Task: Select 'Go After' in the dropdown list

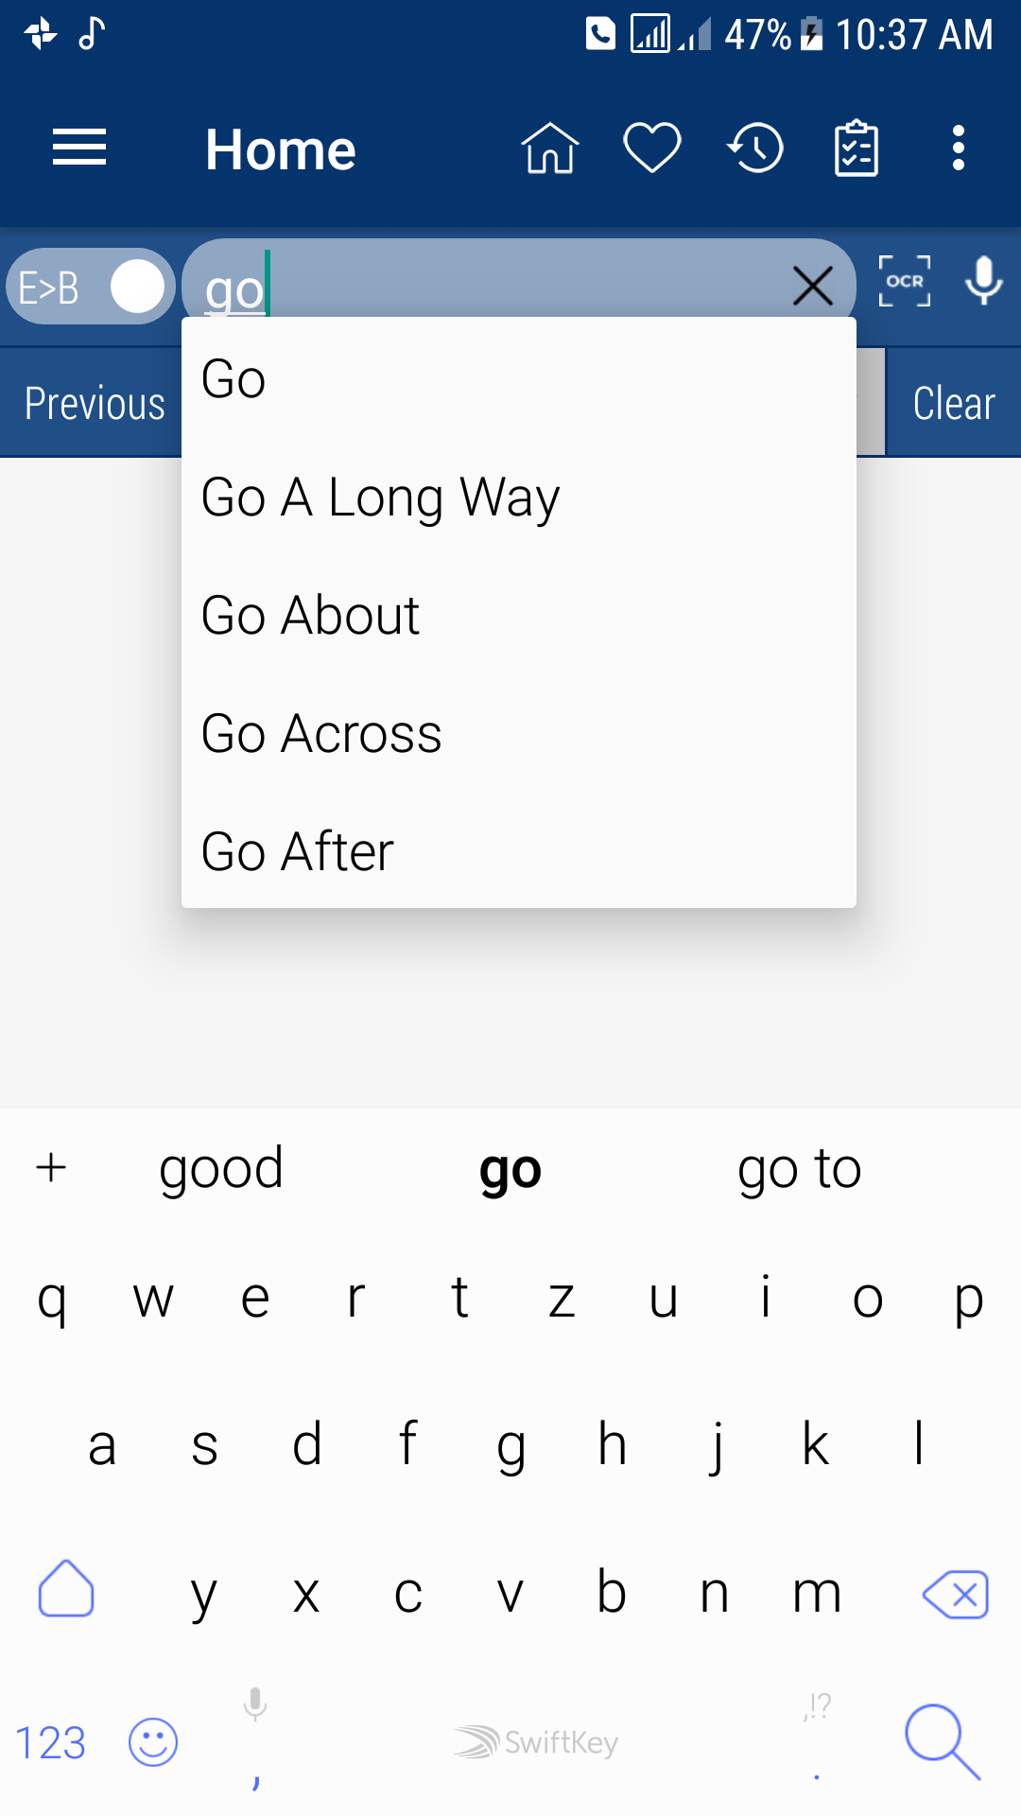Action: (298, 851)
